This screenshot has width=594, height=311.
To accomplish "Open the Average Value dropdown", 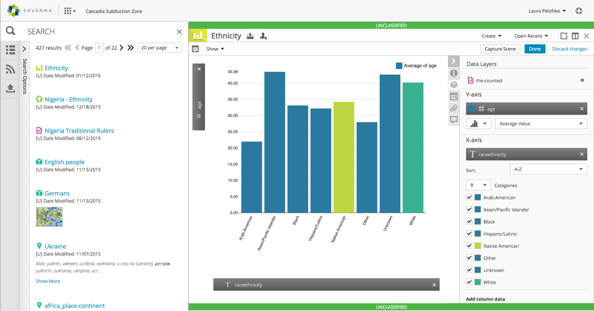I will [541, 124].
